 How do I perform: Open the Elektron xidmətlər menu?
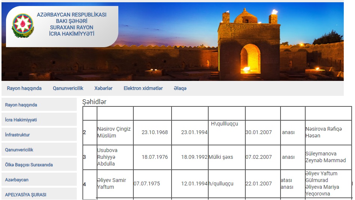coord(143,88)
